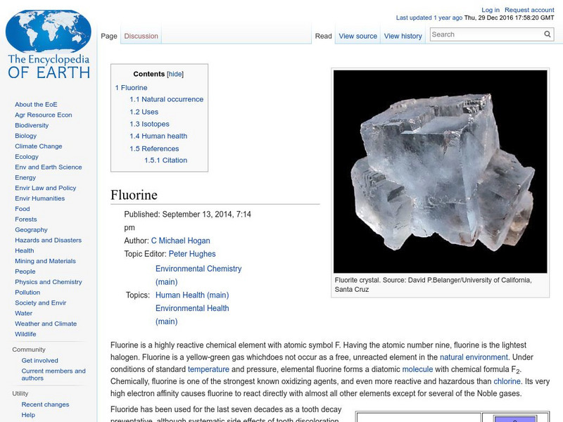Click the Search input field

point(486,34)
